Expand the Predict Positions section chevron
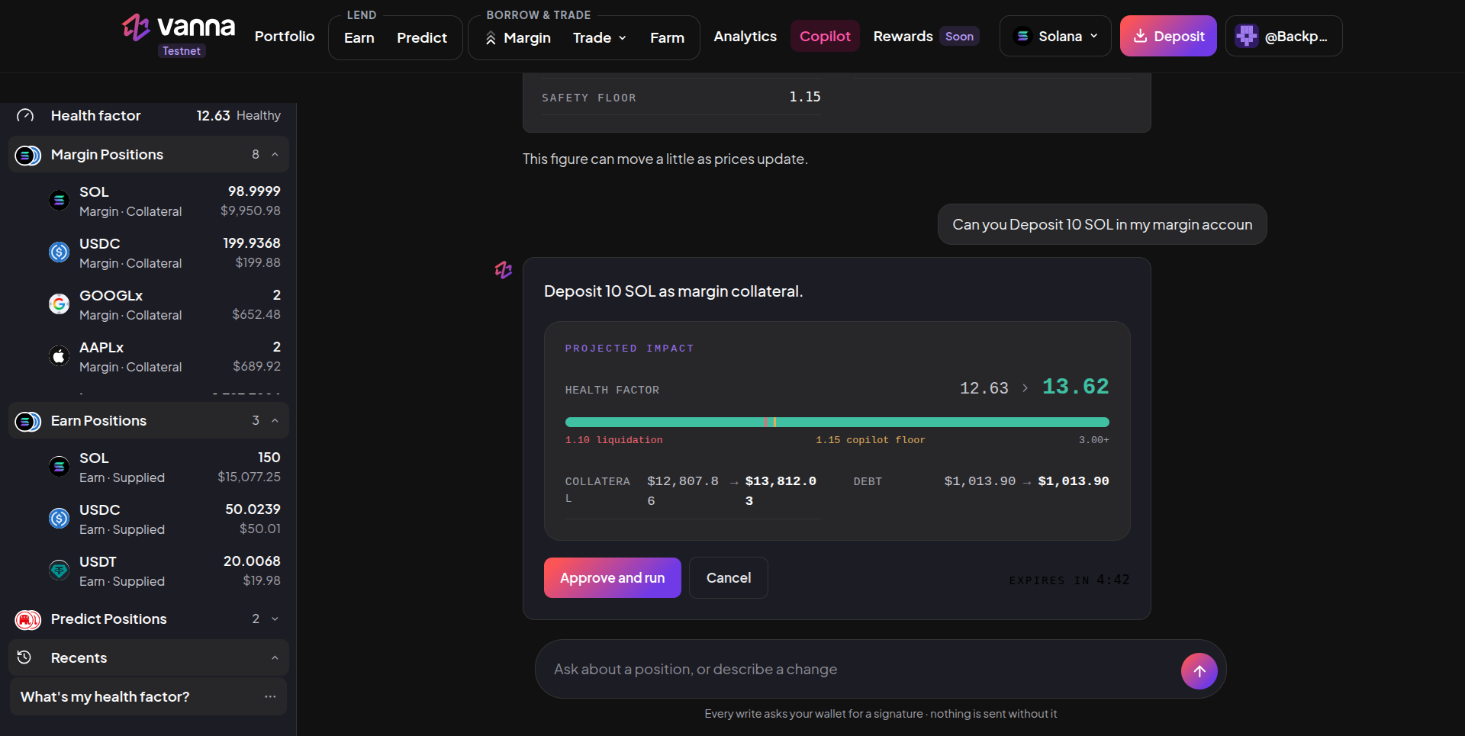Viewport: 1465px width, 736px height. coord(275,619)
